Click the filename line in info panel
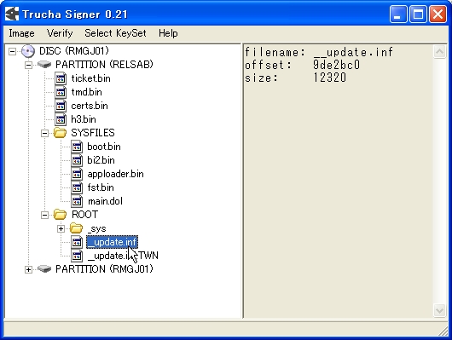452x340 pixels. [x=319, y=53]
